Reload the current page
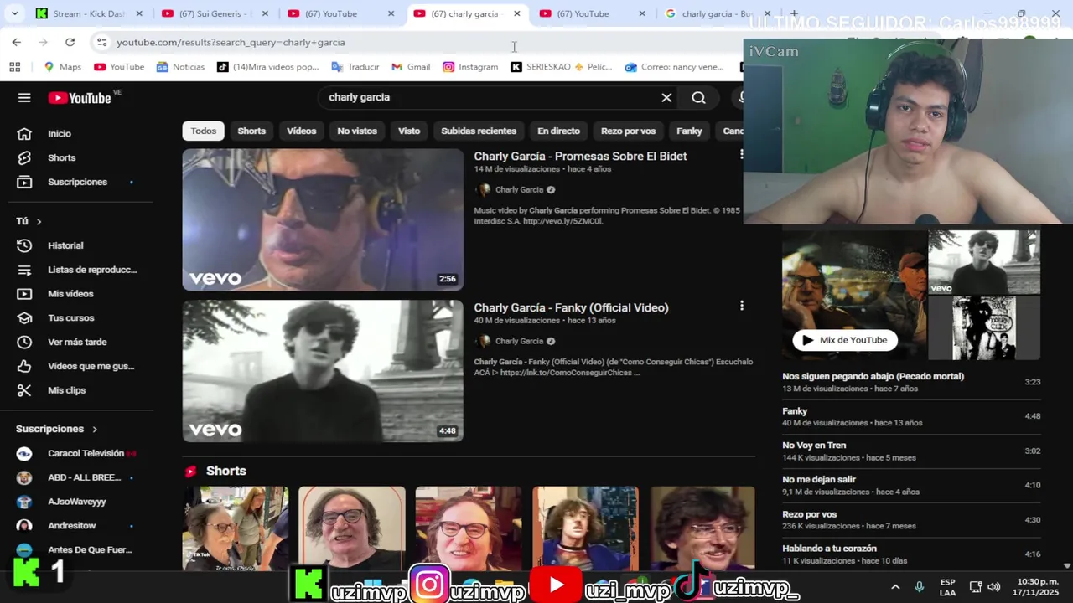The height and width of the screenshot is (603, 1073). (70, 42)
